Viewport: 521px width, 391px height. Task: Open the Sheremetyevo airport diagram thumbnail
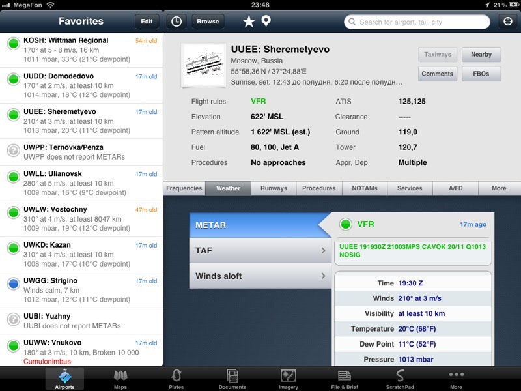pos(203,65)
